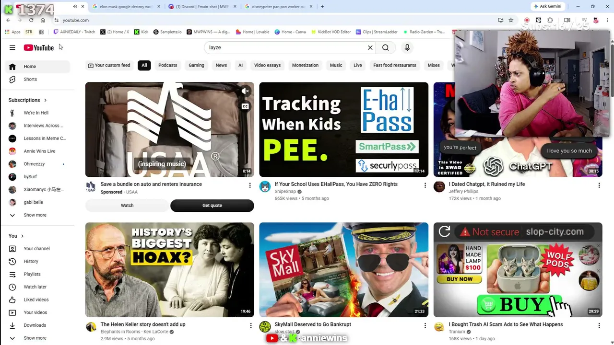Click Watch button on USAA ad
This screenshot has width=614, height=345.
point(127,206)
